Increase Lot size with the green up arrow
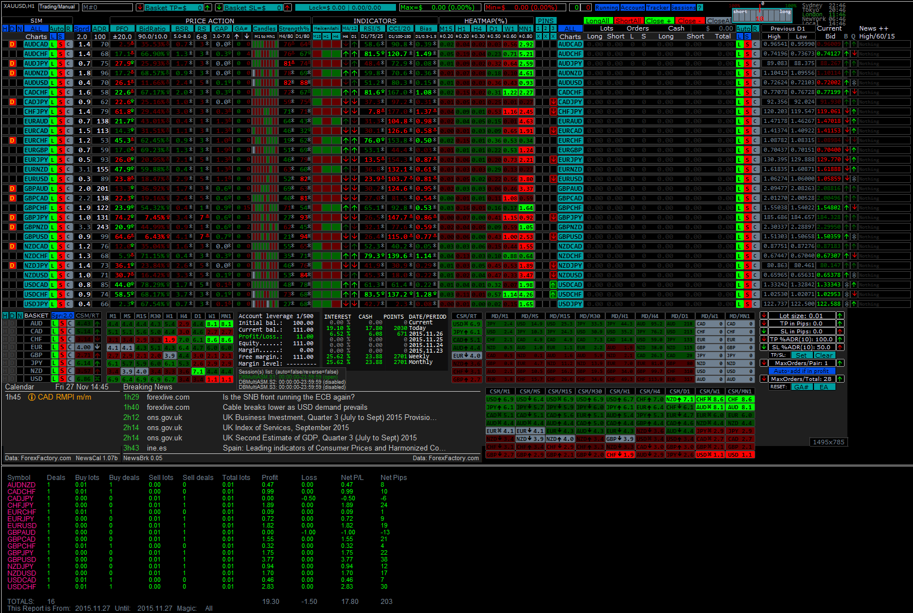Viewport: 913px width, 613px height. click(840, 316)
